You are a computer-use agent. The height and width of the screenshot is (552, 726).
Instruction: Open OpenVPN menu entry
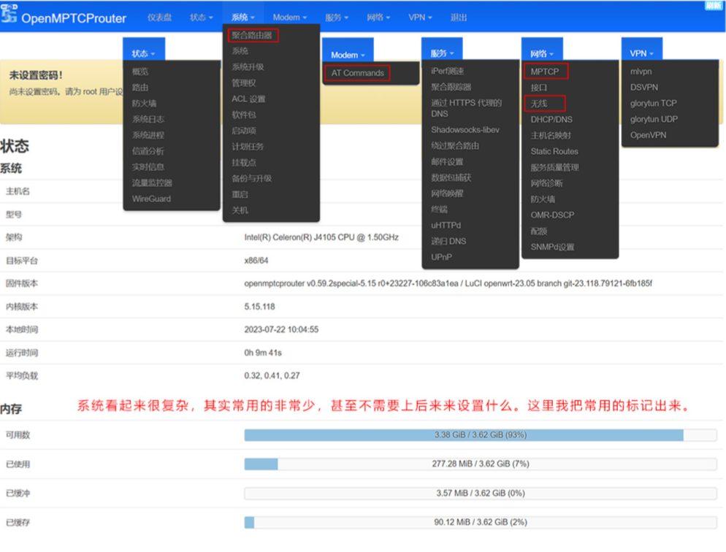pyautogui.click(x=649, y=135)
